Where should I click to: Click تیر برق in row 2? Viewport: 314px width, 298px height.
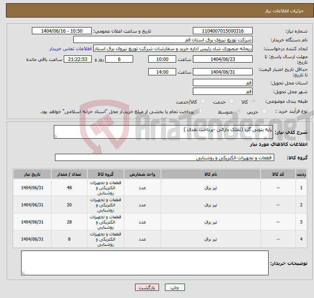[211, 205]
